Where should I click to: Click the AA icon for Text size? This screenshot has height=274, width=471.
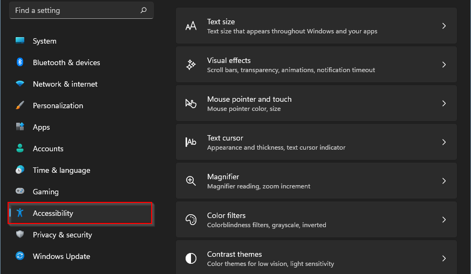point(191,26)
